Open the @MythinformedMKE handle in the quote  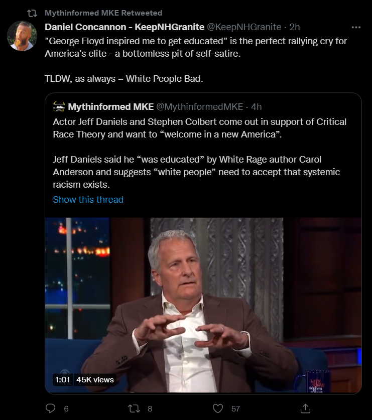tap(200, 106)
